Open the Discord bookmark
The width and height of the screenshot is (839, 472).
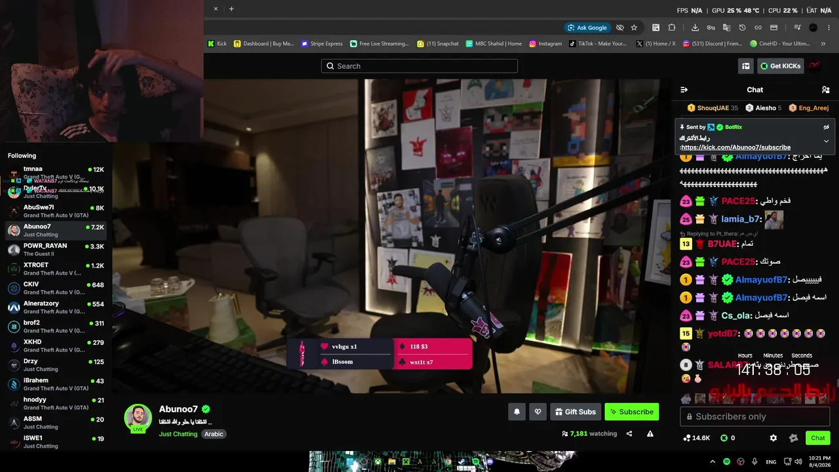point(712,44)
